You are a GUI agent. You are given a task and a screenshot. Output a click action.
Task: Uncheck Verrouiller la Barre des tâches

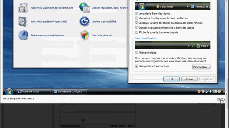click(x=136, y=14)
